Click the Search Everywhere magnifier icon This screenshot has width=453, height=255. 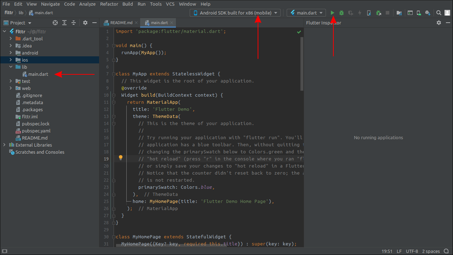pyautogui.click(x=439, y=13)
